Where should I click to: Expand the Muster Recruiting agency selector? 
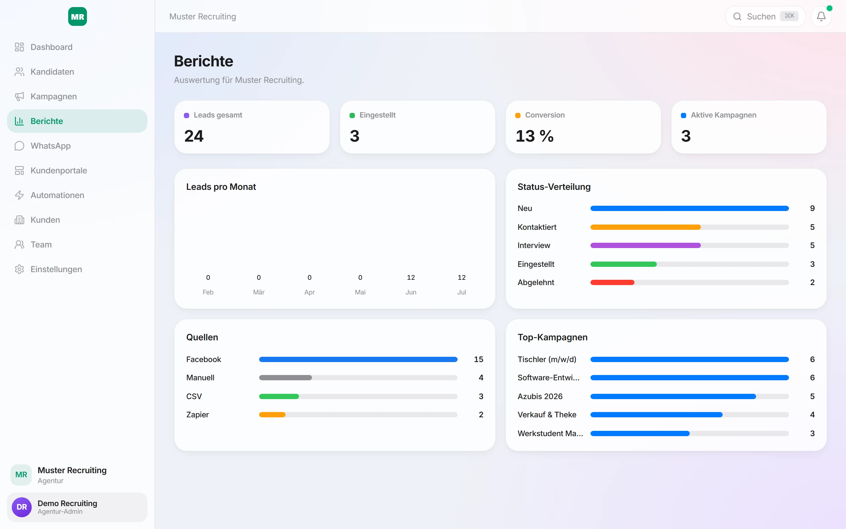[x=77, y=475]
